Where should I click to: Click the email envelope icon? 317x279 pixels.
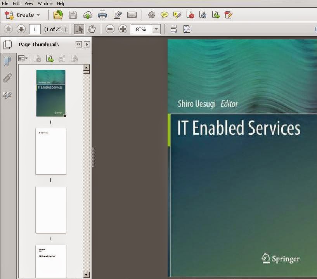tap(132, 15)
